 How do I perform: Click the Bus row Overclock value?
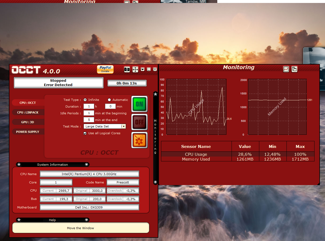(x=131, y=199)
